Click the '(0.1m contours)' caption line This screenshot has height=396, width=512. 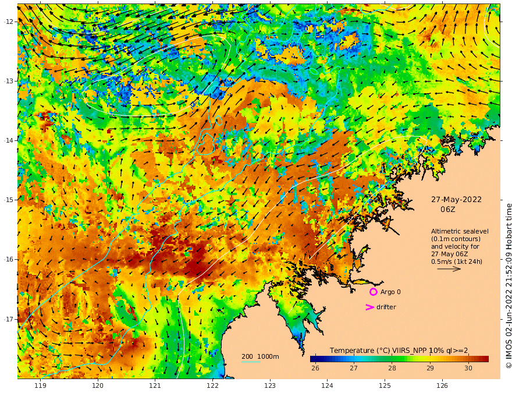tap(456, 239)
